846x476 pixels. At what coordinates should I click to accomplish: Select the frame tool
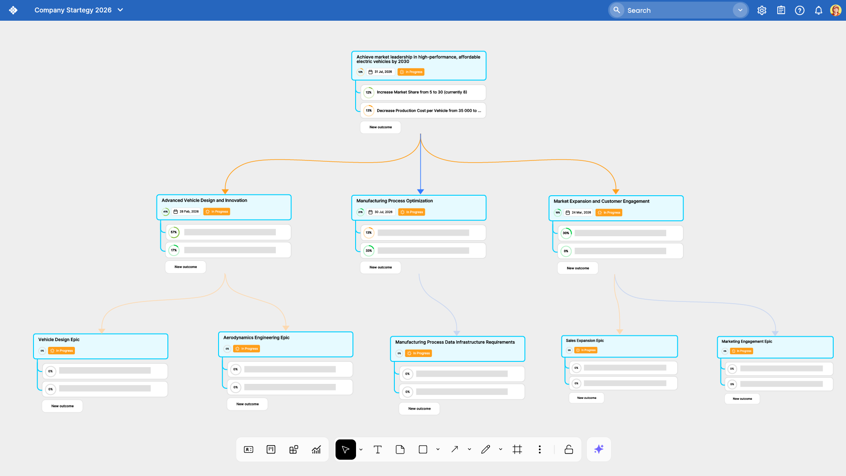(517, 450)
